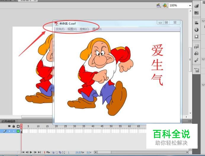Step forward one frame button
The image size is (205, 156).
coord(35,152)
